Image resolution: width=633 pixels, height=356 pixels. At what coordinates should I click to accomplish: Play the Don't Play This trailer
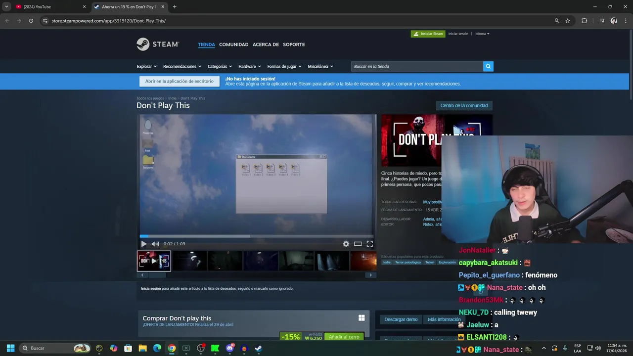(x=143, y=244)
